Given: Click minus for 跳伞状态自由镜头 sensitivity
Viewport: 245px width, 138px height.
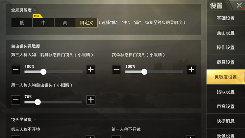Looking at the screenshot, I should coord(116,70).
